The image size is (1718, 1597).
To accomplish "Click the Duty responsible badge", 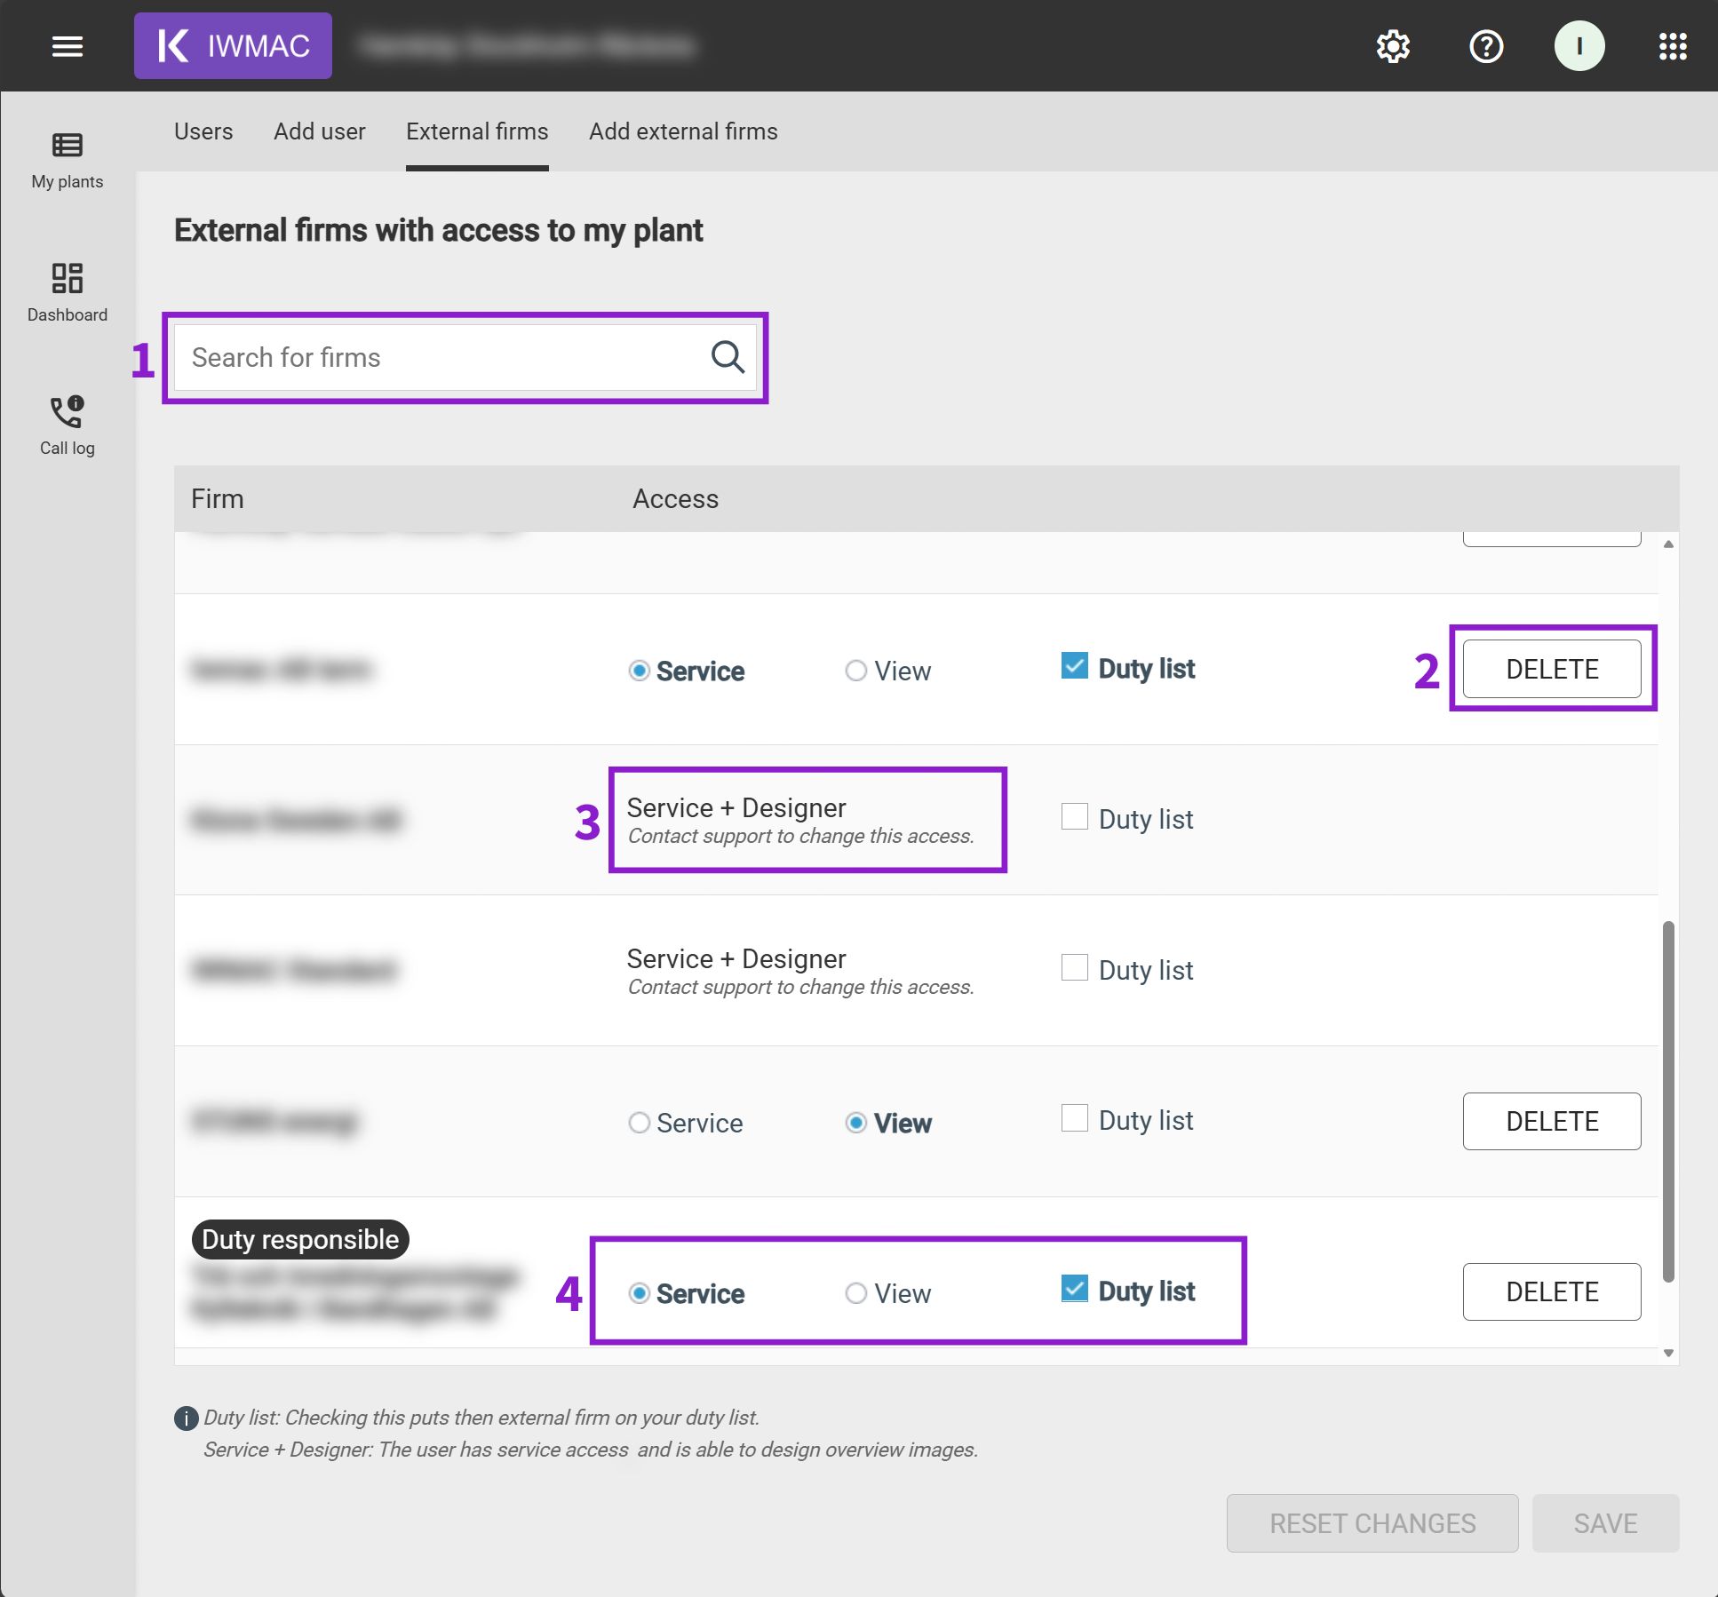I will click(x=300, y=1239).
